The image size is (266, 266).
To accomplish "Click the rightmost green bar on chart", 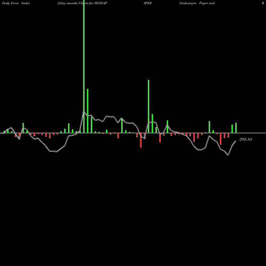I will 236,128.
